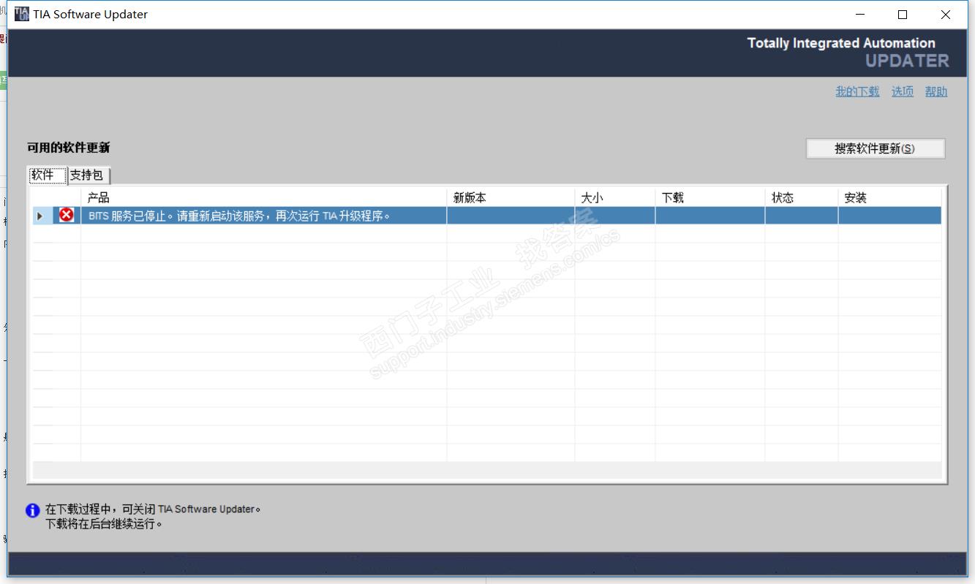Image resolution: width=975 pixels, height=584 pixels.
Task: Click the red error icon in BITS row
Action: coord(67,215)
